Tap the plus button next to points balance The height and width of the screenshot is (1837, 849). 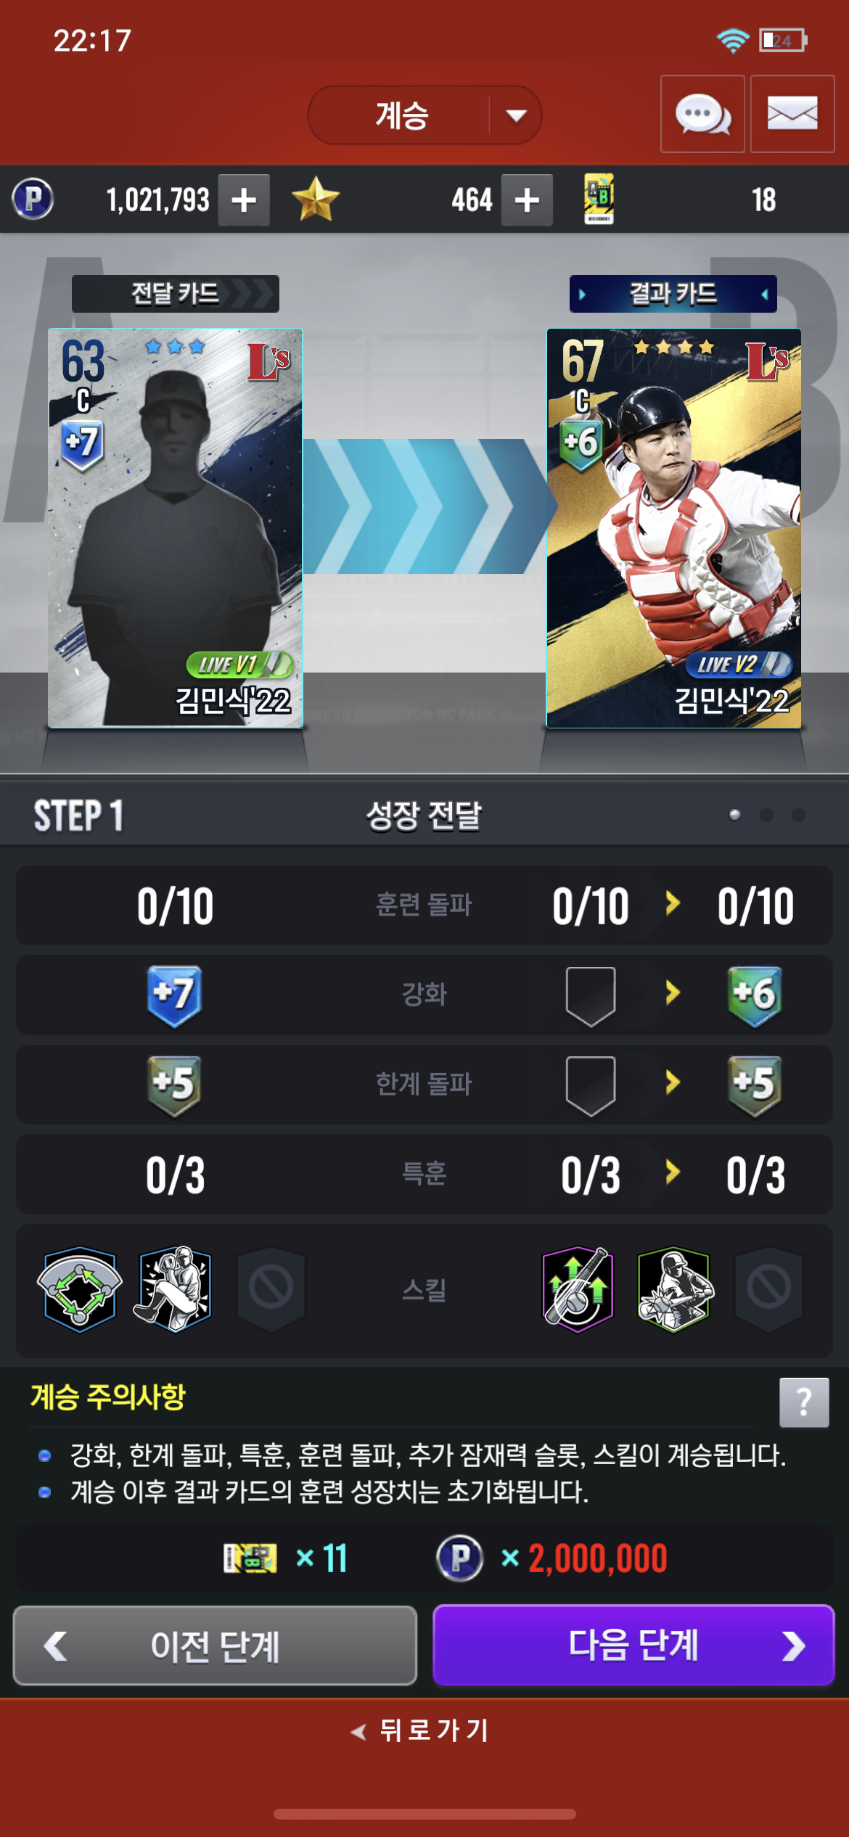pos(245,200)
